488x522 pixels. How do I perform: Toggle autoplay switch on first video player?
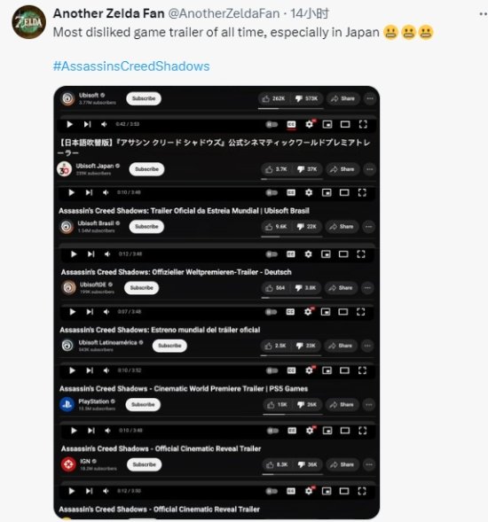[x=272, y=124]
